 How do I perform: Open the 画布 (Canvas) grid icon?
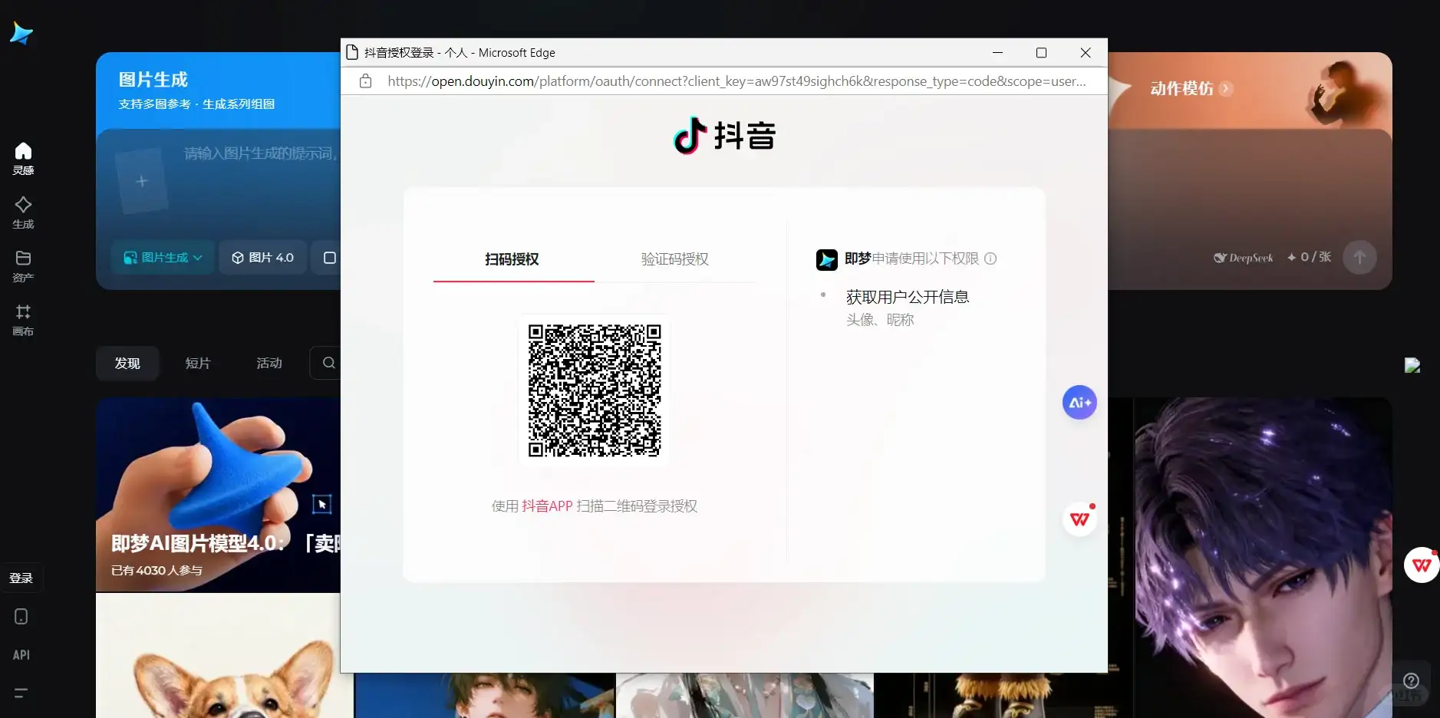point(23,319)
